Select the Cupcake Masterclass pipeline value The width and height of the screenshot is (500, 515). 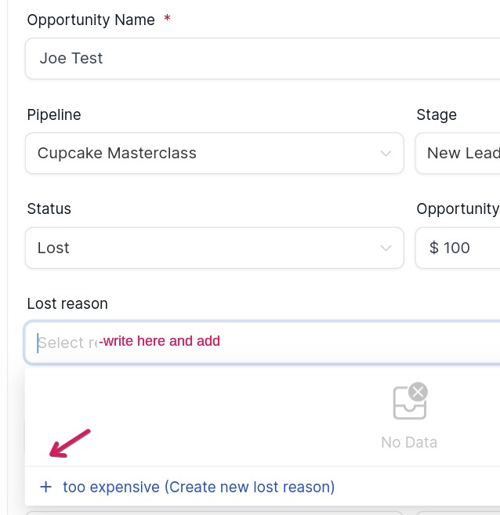(x=117, y=154)
